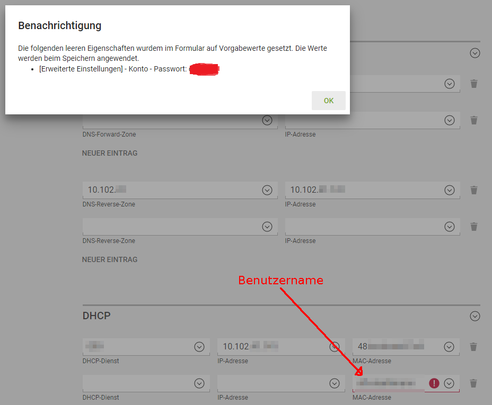Open dropdown of filled DNS-Reverse-Zone 10.102 field
This screenshot has width=492, height=405.
pos(267,190)
